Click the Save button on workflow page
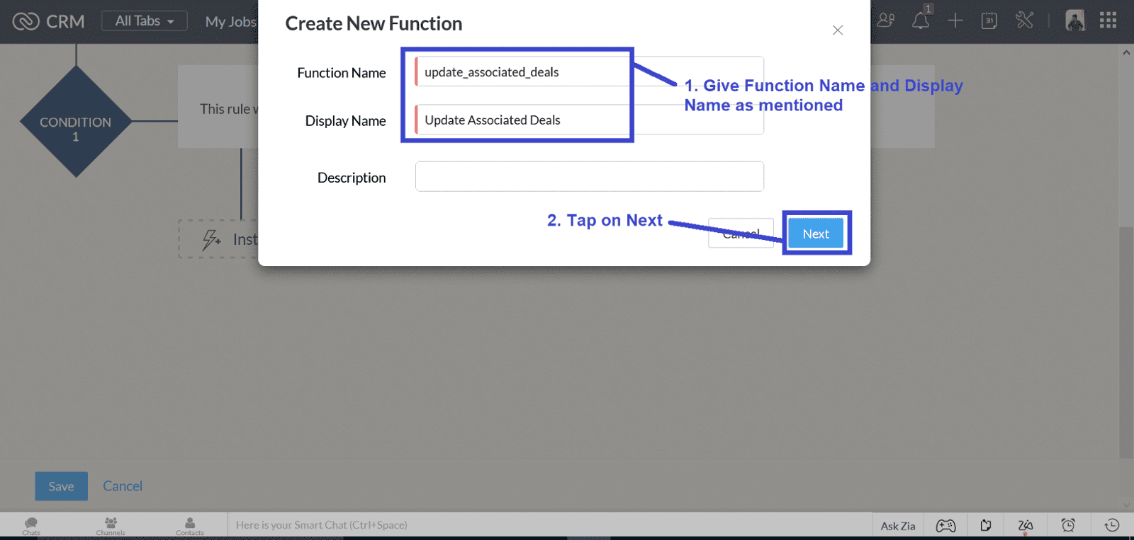The width and height of the screenshot is (1134, 540). coord(61,486)
